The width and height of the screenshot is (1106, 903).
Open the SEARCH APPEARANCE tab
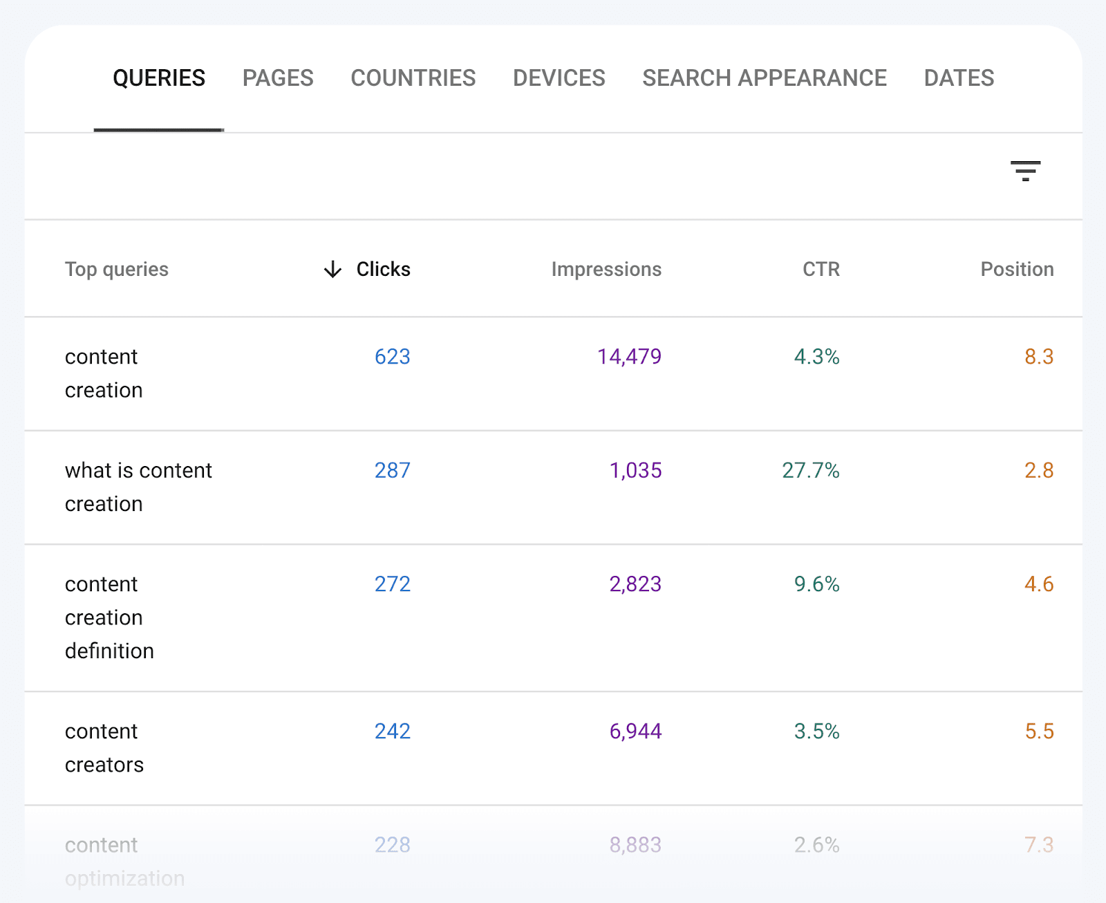pos(764,78)
